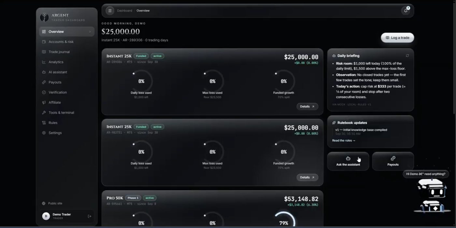The height and width of the screenshot is (228, 456).
Task: Click the Overview sidebar icon
Action: [44, 32]
